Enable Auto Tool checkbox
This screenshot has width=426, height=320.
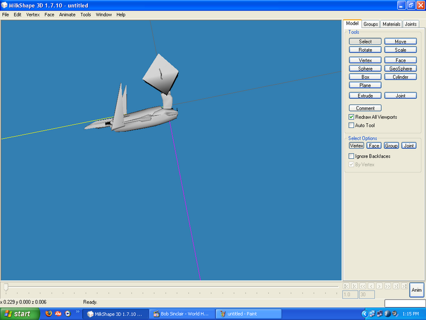pos(351,125)
